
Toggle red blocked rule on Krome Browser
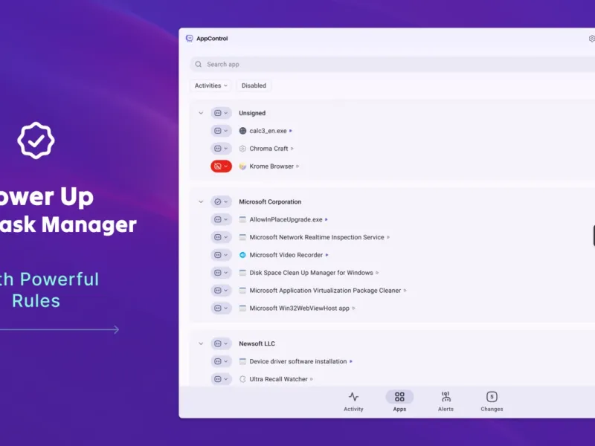(221, 166)
